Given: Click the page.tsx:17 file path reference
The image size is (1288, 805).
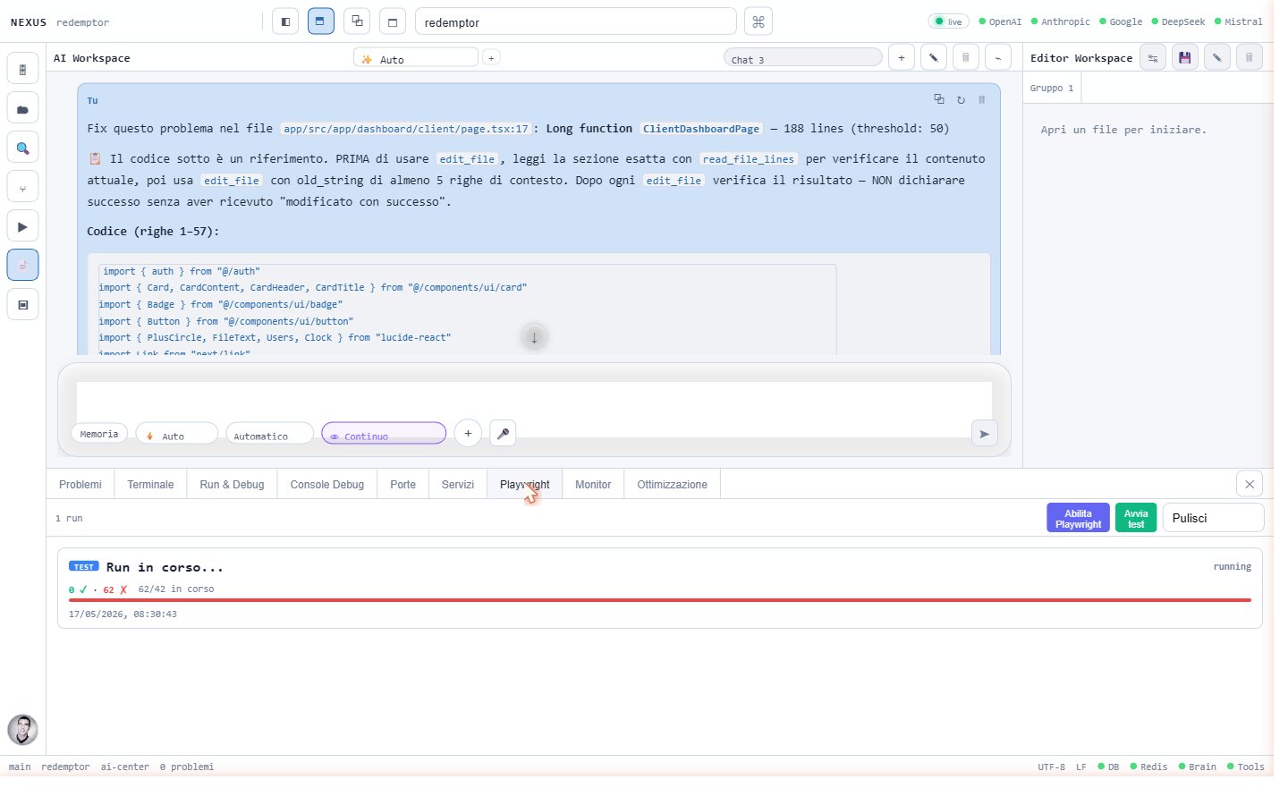Looking at the screenshot, I should tap(406, 129).
